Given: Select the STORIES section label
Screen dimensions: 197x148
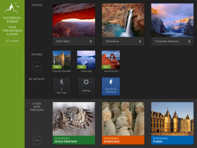Looking at the screenshot, I should tap(37, 55).
